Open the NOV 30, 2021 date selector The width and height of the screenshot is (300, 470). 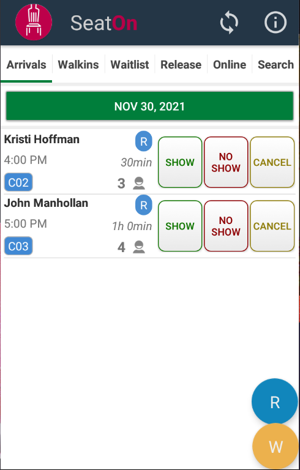tap(150, 106)
